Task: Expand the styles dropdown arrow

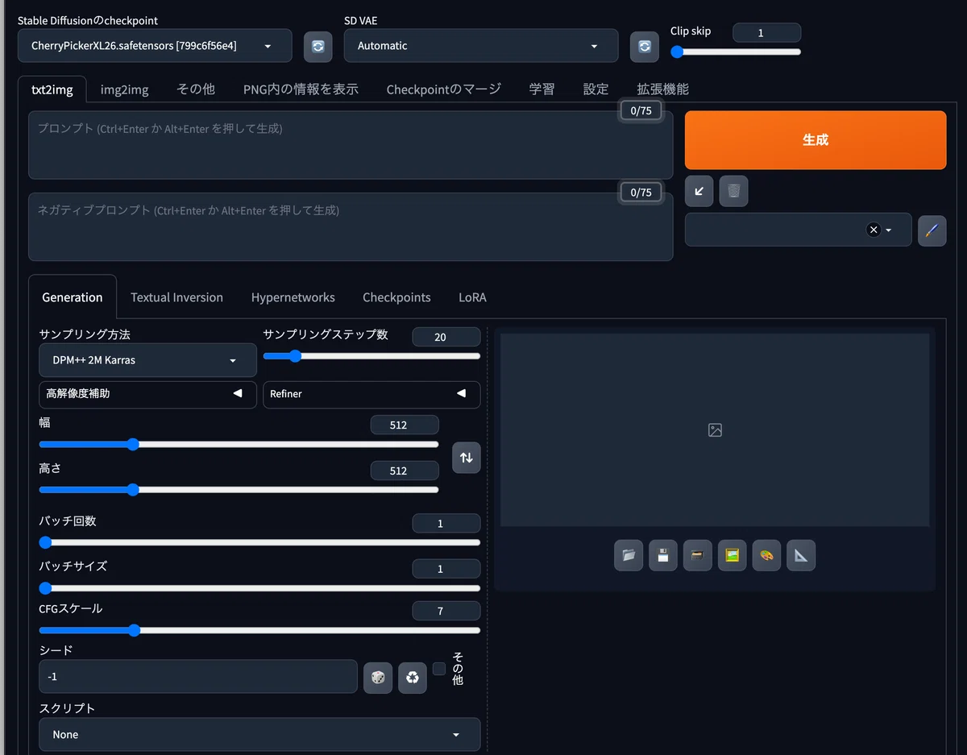Action: (x=889, y=230)
